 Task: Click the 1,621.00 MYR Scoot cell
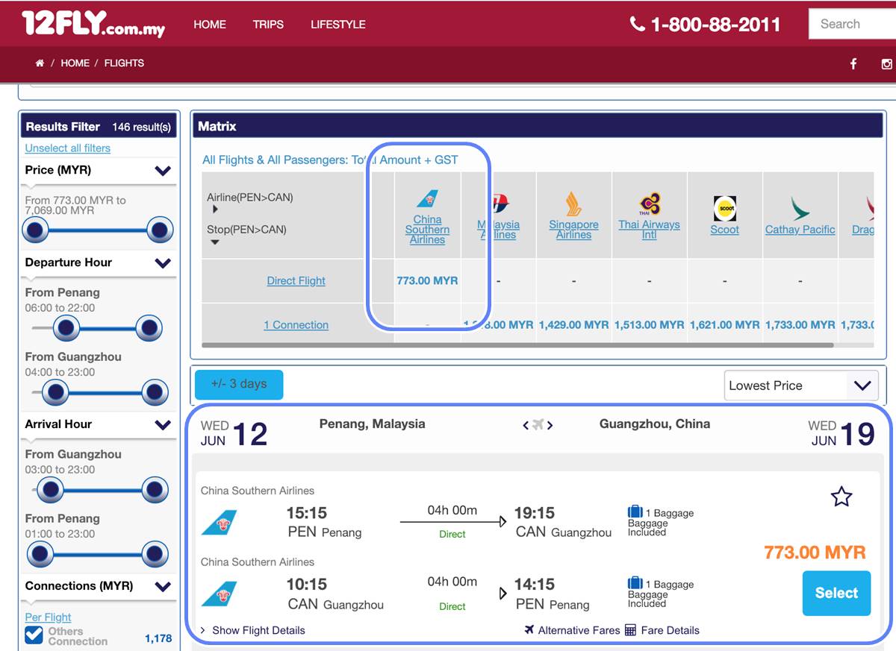click(725, 325)
